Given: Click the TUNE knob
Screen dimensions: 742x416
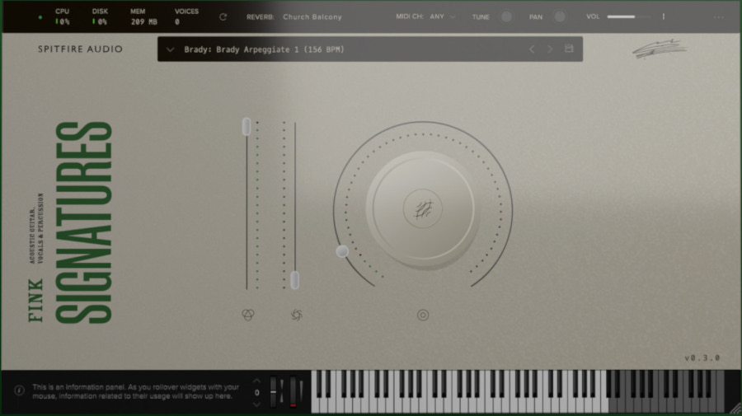Looking at the screenshot, I should (506, 16).
